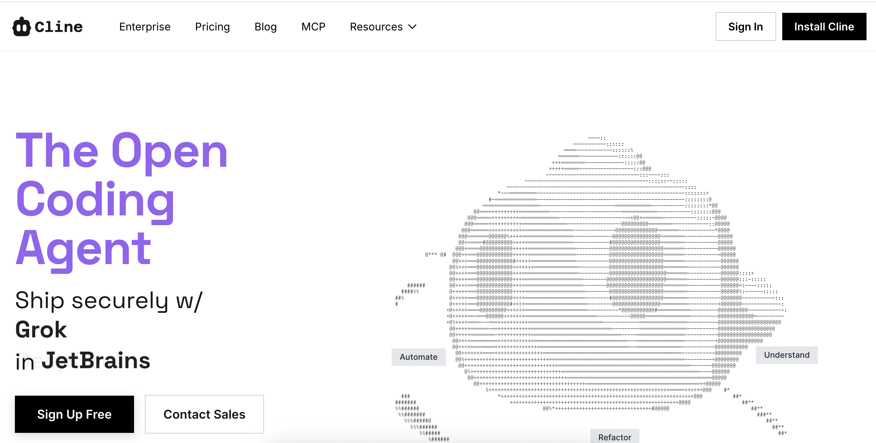This screenshot has height=443, width=876.
Task: Visit the Blog section
Action: (x=265, y=27)
